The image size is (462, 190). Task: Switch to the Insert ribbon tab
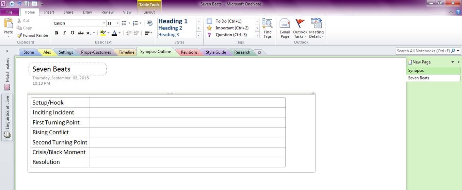(49, 12)
